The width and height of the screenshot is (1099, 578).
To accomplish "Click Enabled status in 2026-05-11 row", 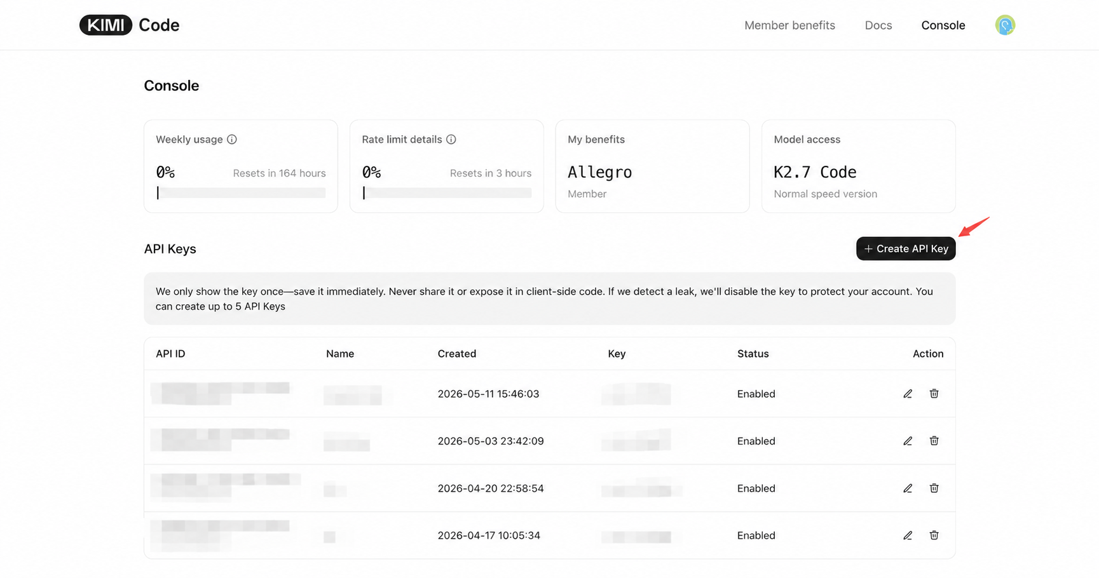I will point(756,394).
